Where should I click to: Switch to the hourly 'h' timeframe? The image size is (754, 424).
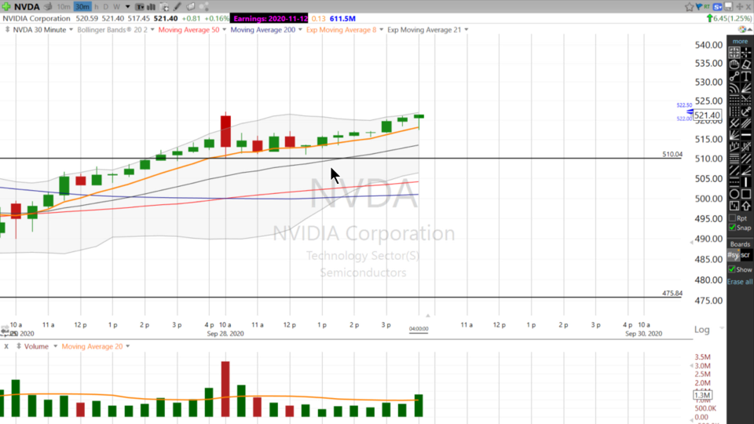click(97, 7)
